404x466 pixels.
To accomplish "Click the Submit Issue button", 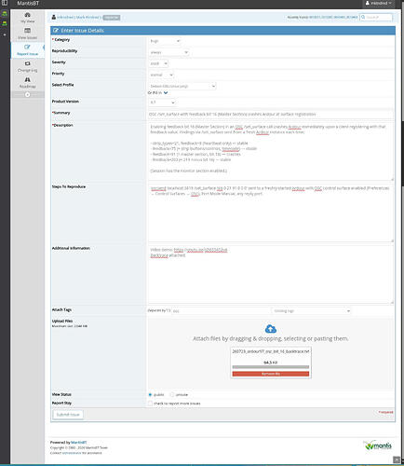I will [x=68, y=415].
